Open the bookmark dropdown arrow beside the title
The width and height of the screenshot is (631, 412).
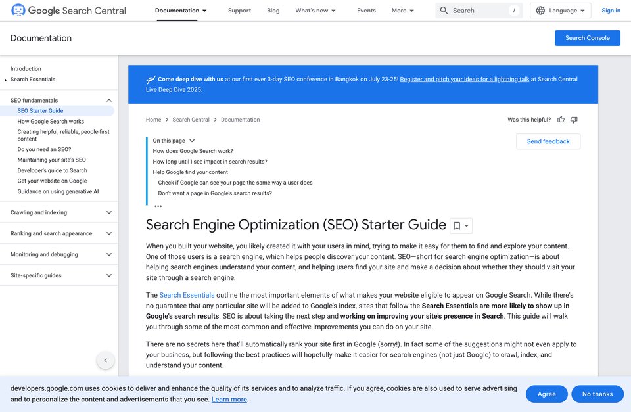pyautogui.click(x=467, y=226)
